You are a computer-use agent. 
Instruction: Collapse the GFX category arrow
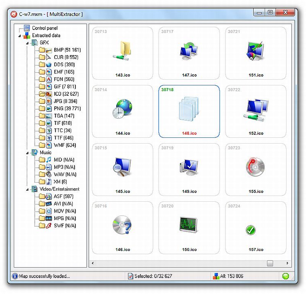click(x=27, y=43)
